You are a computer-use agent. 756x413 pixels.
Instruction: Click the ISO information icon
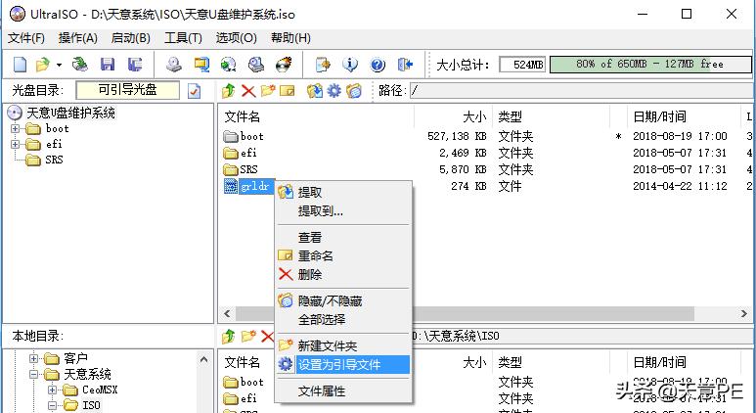click(x=350, y=64)
